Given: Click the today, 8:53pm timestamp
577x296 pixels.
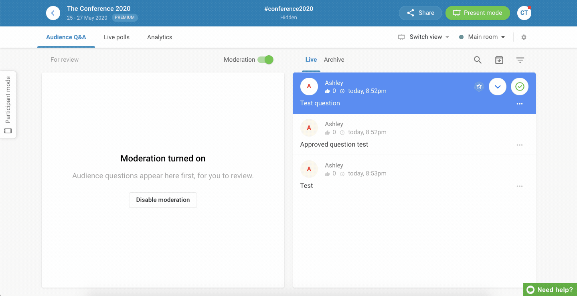Looking at the screenshot, I should (367, 173).
